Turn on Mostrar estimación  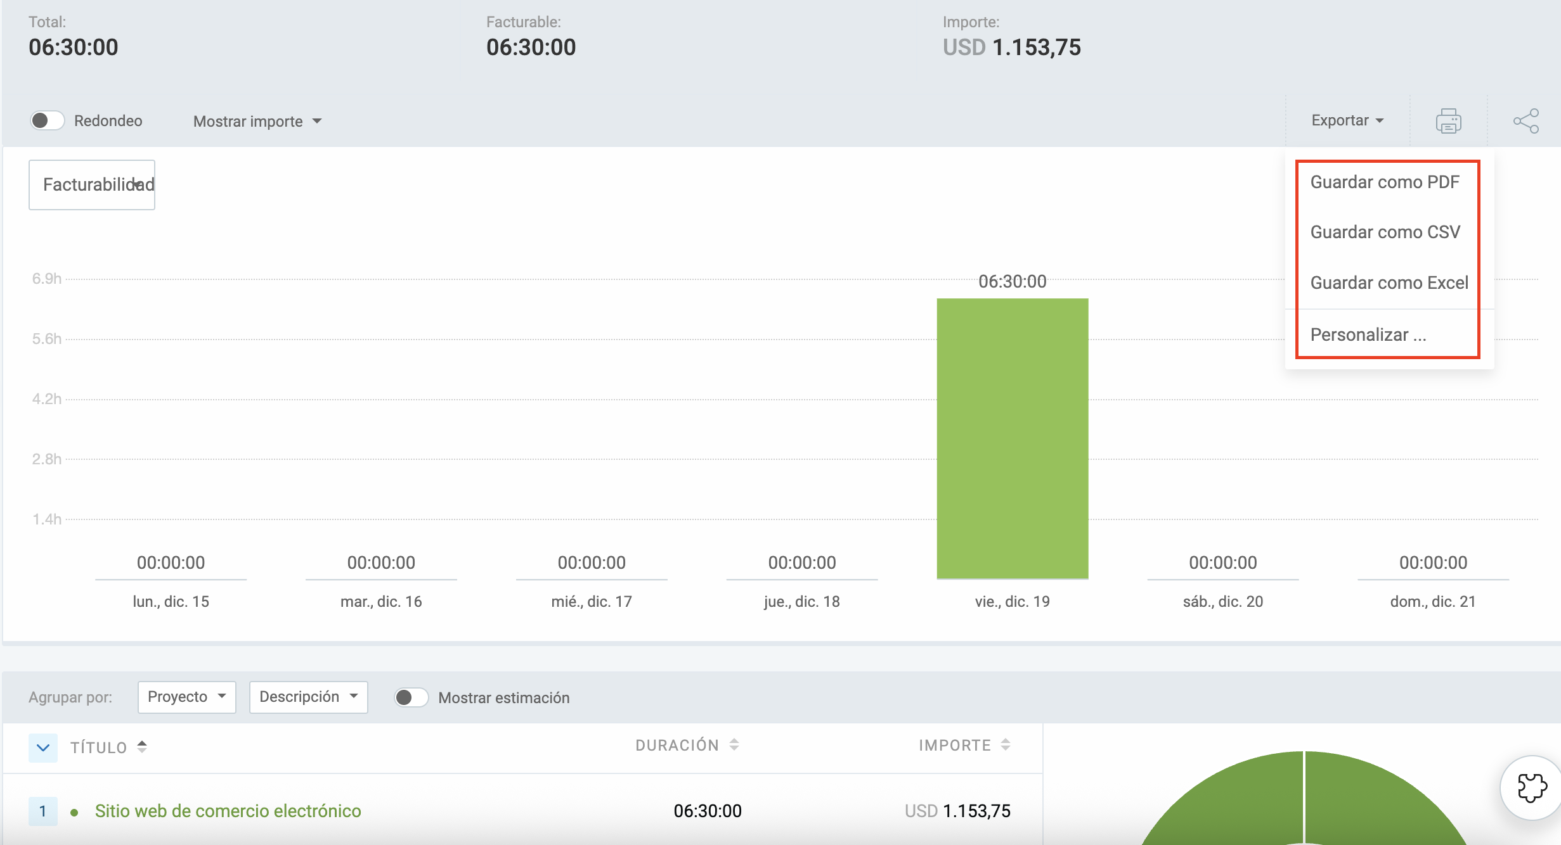412,697
